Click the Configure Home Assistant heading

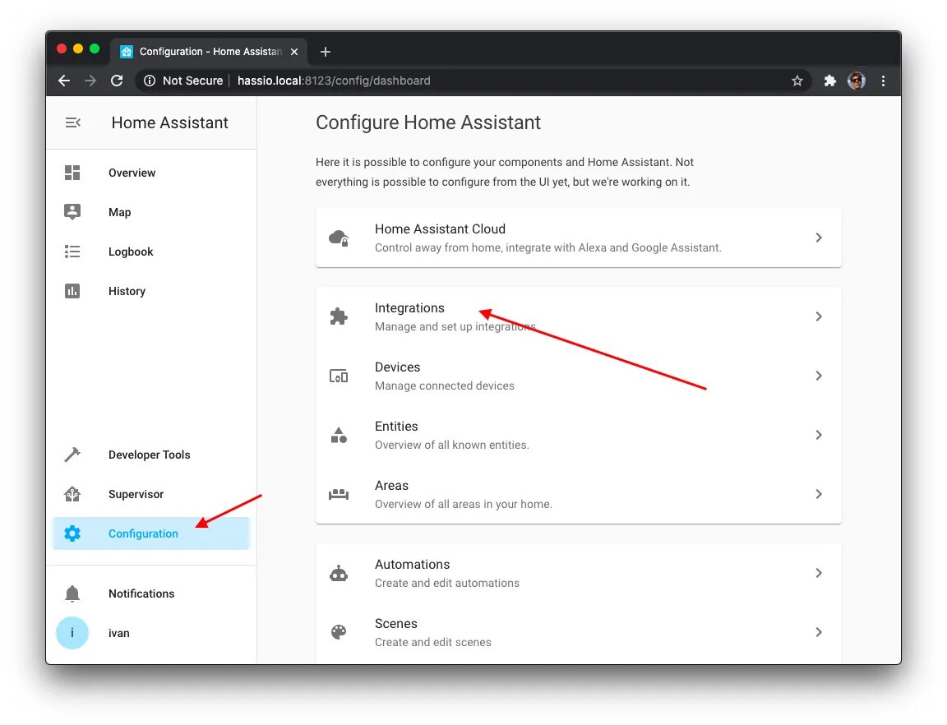tap(428, 122)
